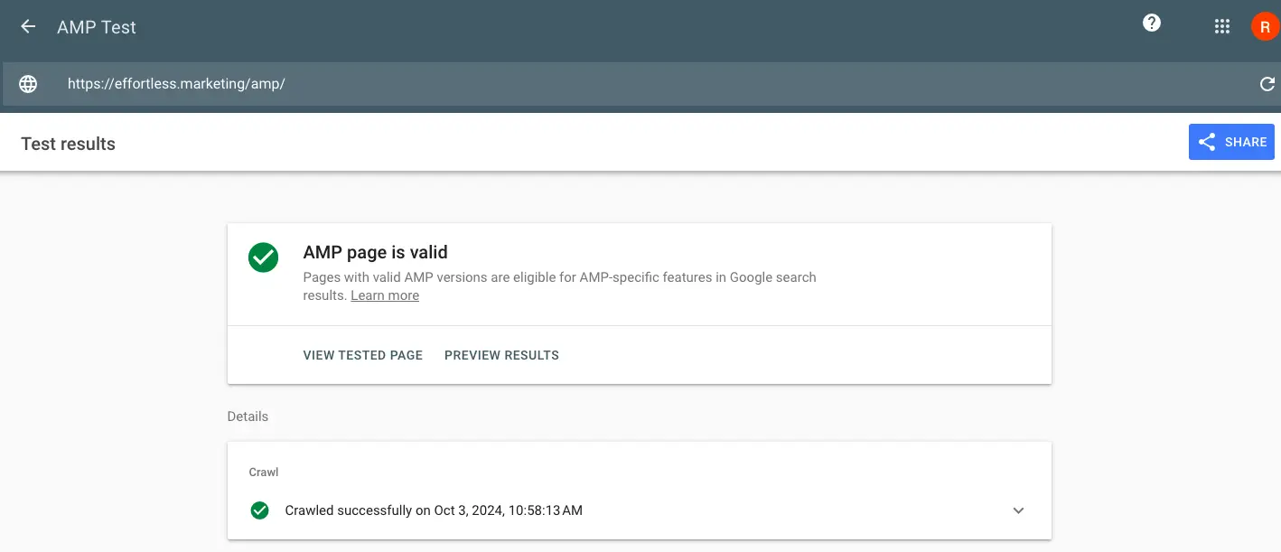Select View Tested Page
Viewport: 1281px width, 552px height.
pyautogui.click(x=362, y=355)
